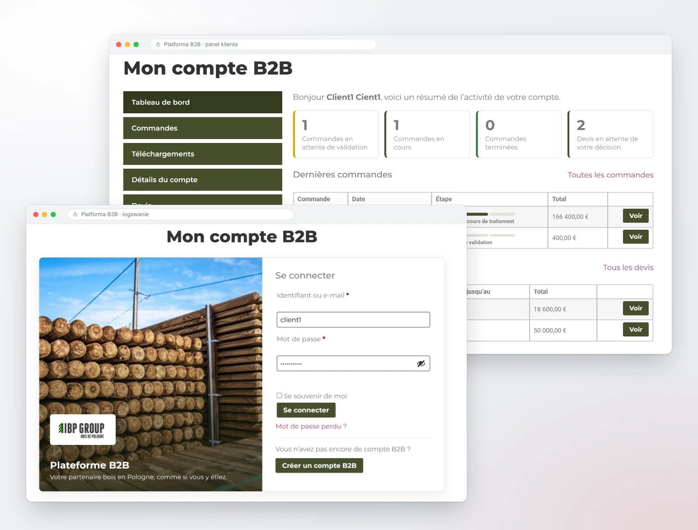Click the Commande column header
Image resolution: width=698 pixels, height=530 pixels.
321,199
